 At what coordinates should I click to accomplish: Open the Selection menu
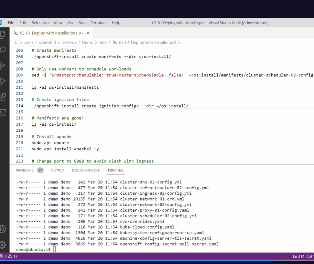(40, 23)
